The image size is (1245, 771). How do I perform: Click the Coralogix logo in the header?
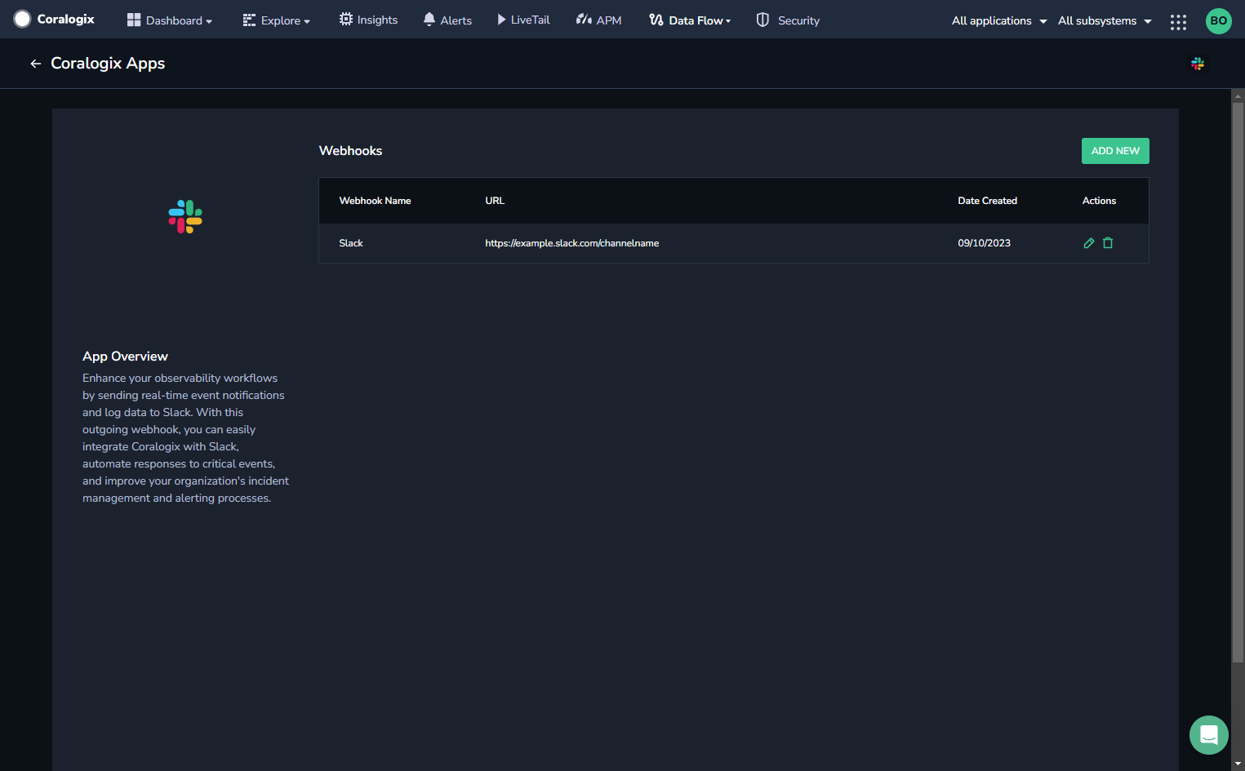tap(54, 19)
